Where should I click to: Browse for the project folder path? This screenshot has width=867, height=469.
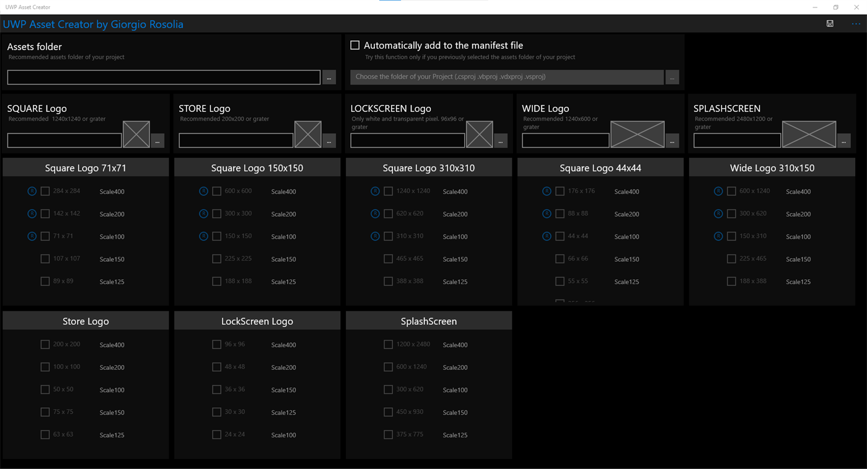click(x=672, y=77)
